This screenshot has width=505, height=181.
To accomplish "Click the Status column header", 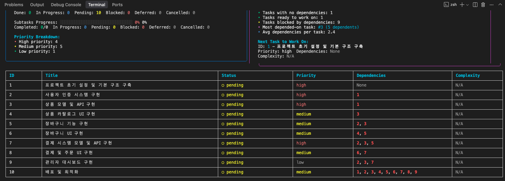I will 229,75.
